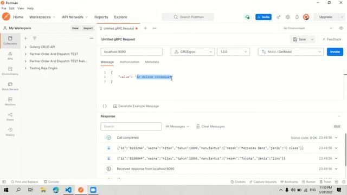Open the Monitors sidebar panel
This screenshot has width=347, height=195.
pos(10,101)
